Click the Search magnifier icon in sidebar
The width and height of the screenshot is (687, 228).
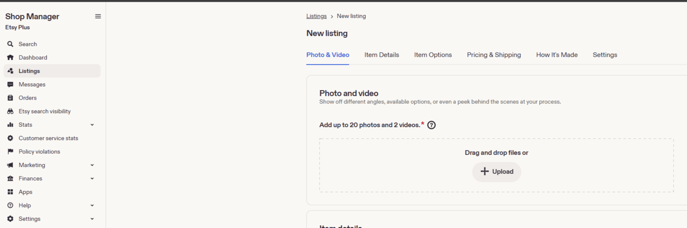pos(10,44)
